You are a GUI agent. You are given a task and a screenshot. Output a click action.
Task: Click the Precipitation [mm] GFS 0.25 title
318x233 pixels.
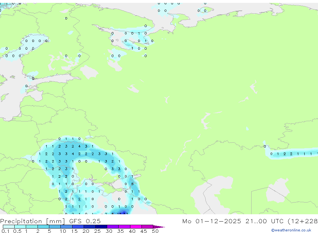click(50, 221)
